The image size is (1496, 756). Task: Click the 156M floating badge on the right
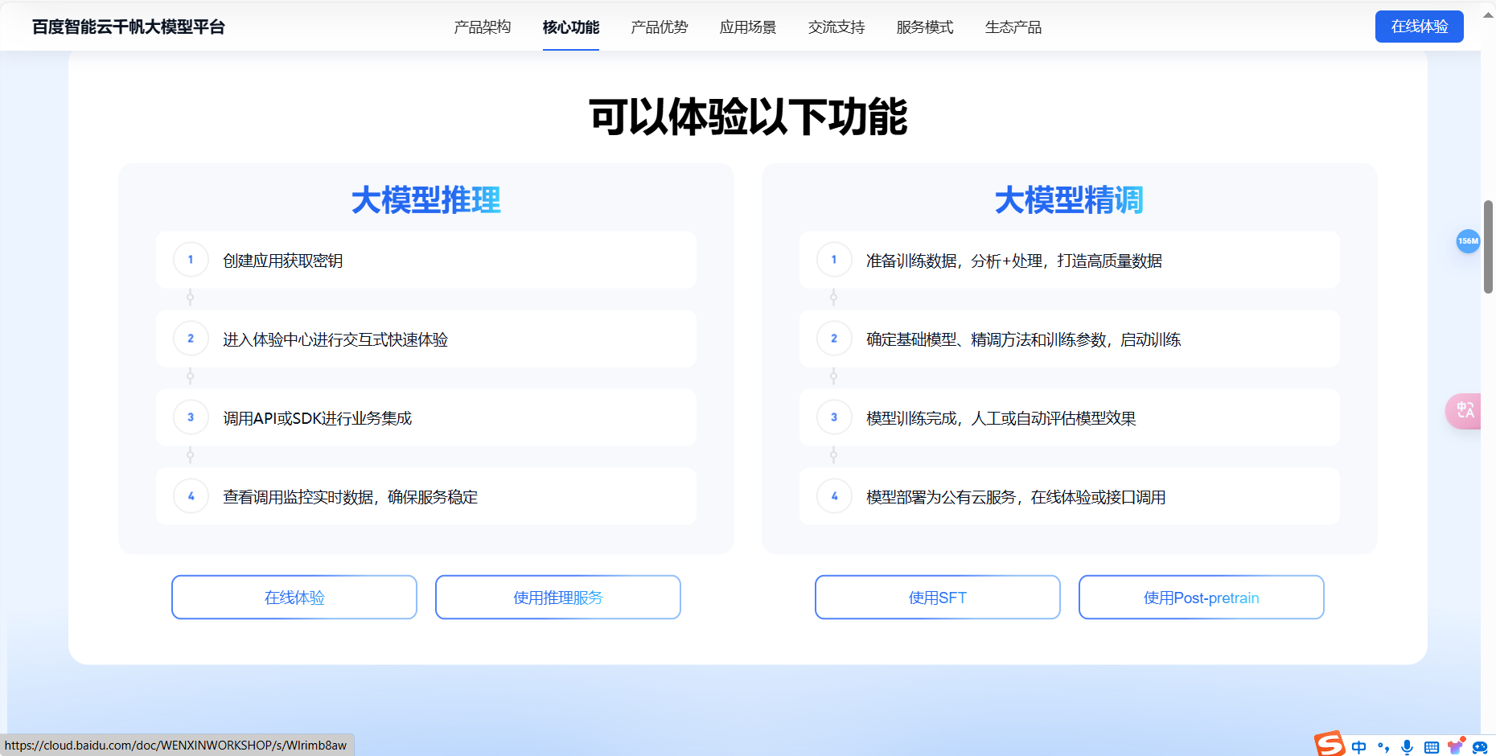pyautogui.click(x=1468, y=241)
